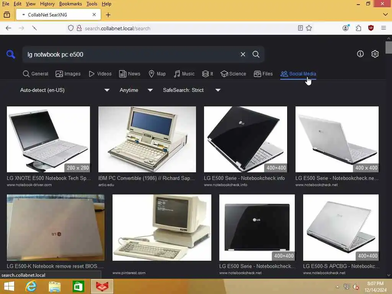Open the vintage desktop Pinterest image thumbnail

(162, 227)
